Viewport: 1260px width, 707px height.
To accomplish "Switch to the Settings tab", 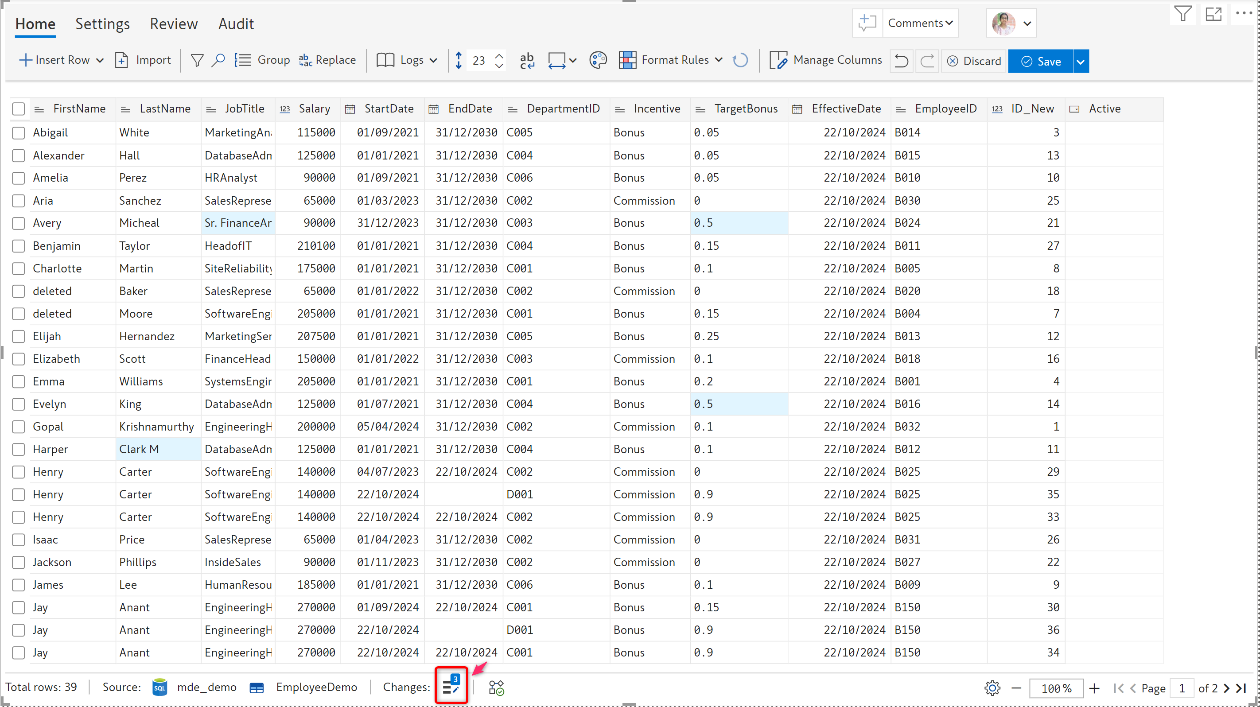I will (102, 23).
